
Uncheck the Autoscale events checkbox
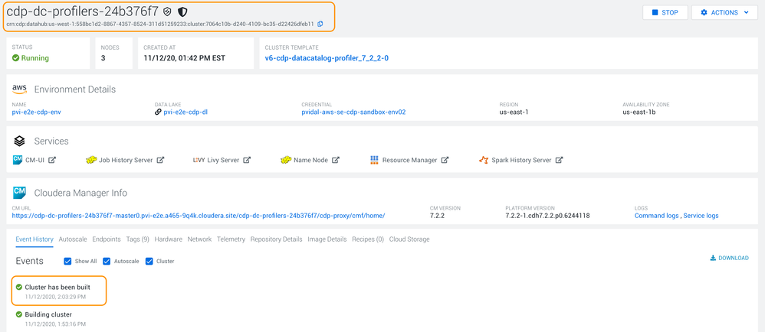click(107, 261)
